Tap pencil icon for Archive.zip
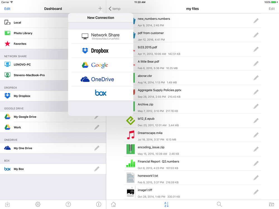Viewport: 279px width, 209px height. point(256,106)
